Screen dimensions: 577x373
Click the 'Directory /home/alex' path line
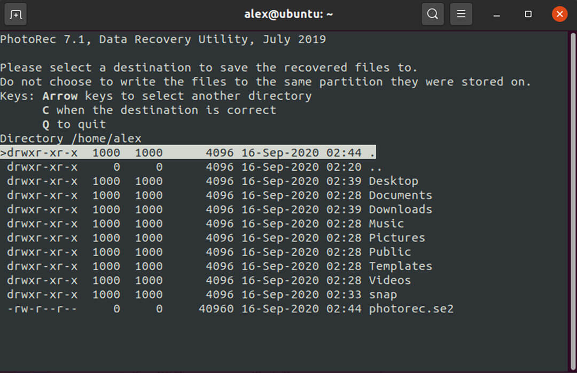pyautogui.click(x=71, y=139)
